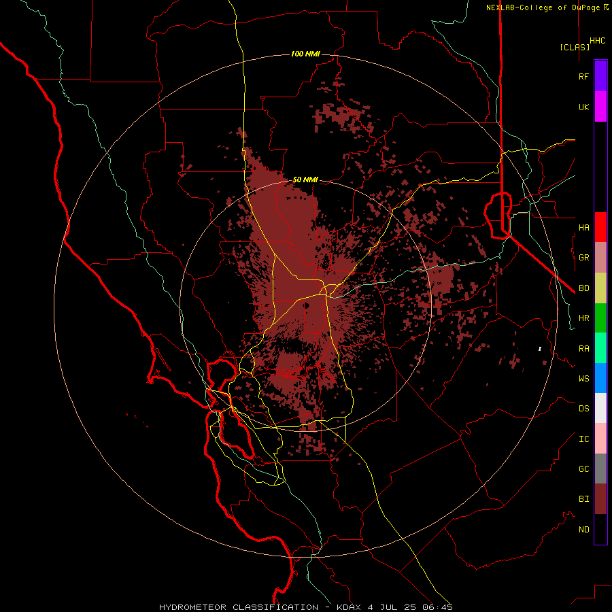This screenshot has height=612, width=612.
Task: Click the GC legend label
Action: coord(583,469)
